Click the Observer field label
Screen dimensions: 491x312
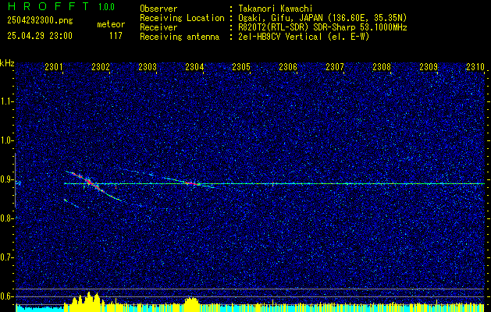click(x=158, y=9)
